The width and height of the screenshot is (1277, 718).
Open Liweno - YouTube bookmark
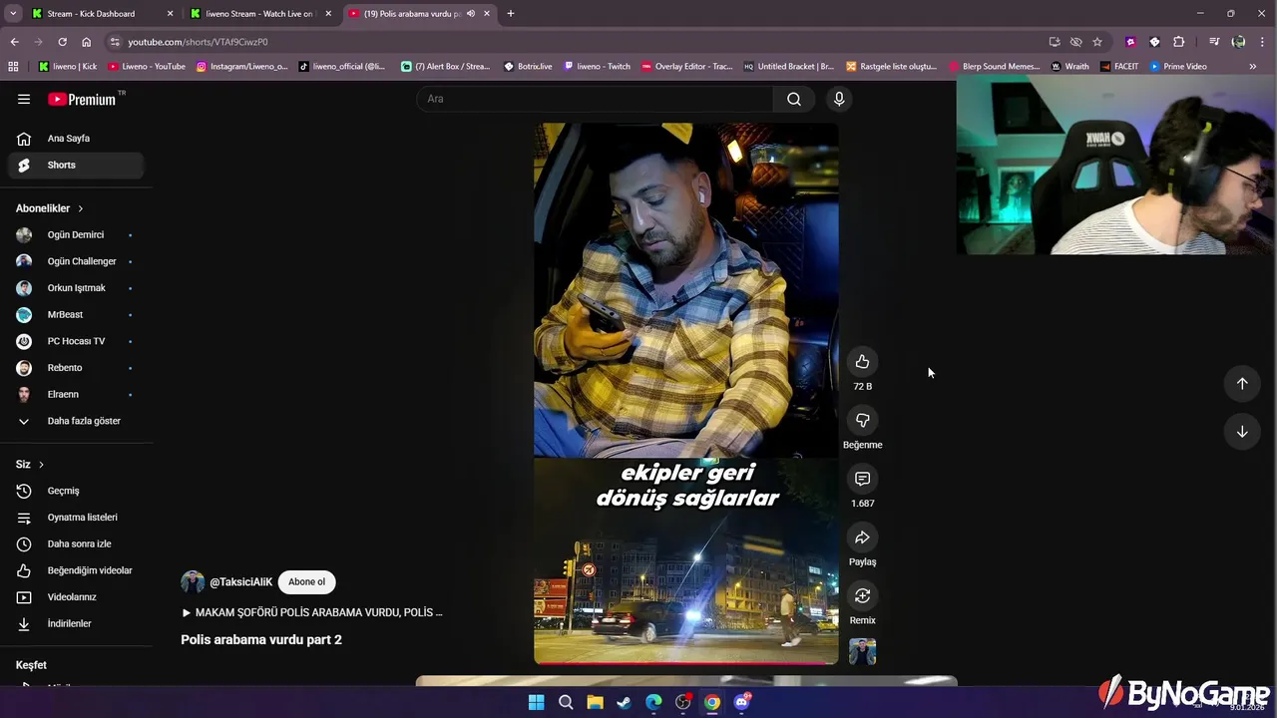point(147,67)
